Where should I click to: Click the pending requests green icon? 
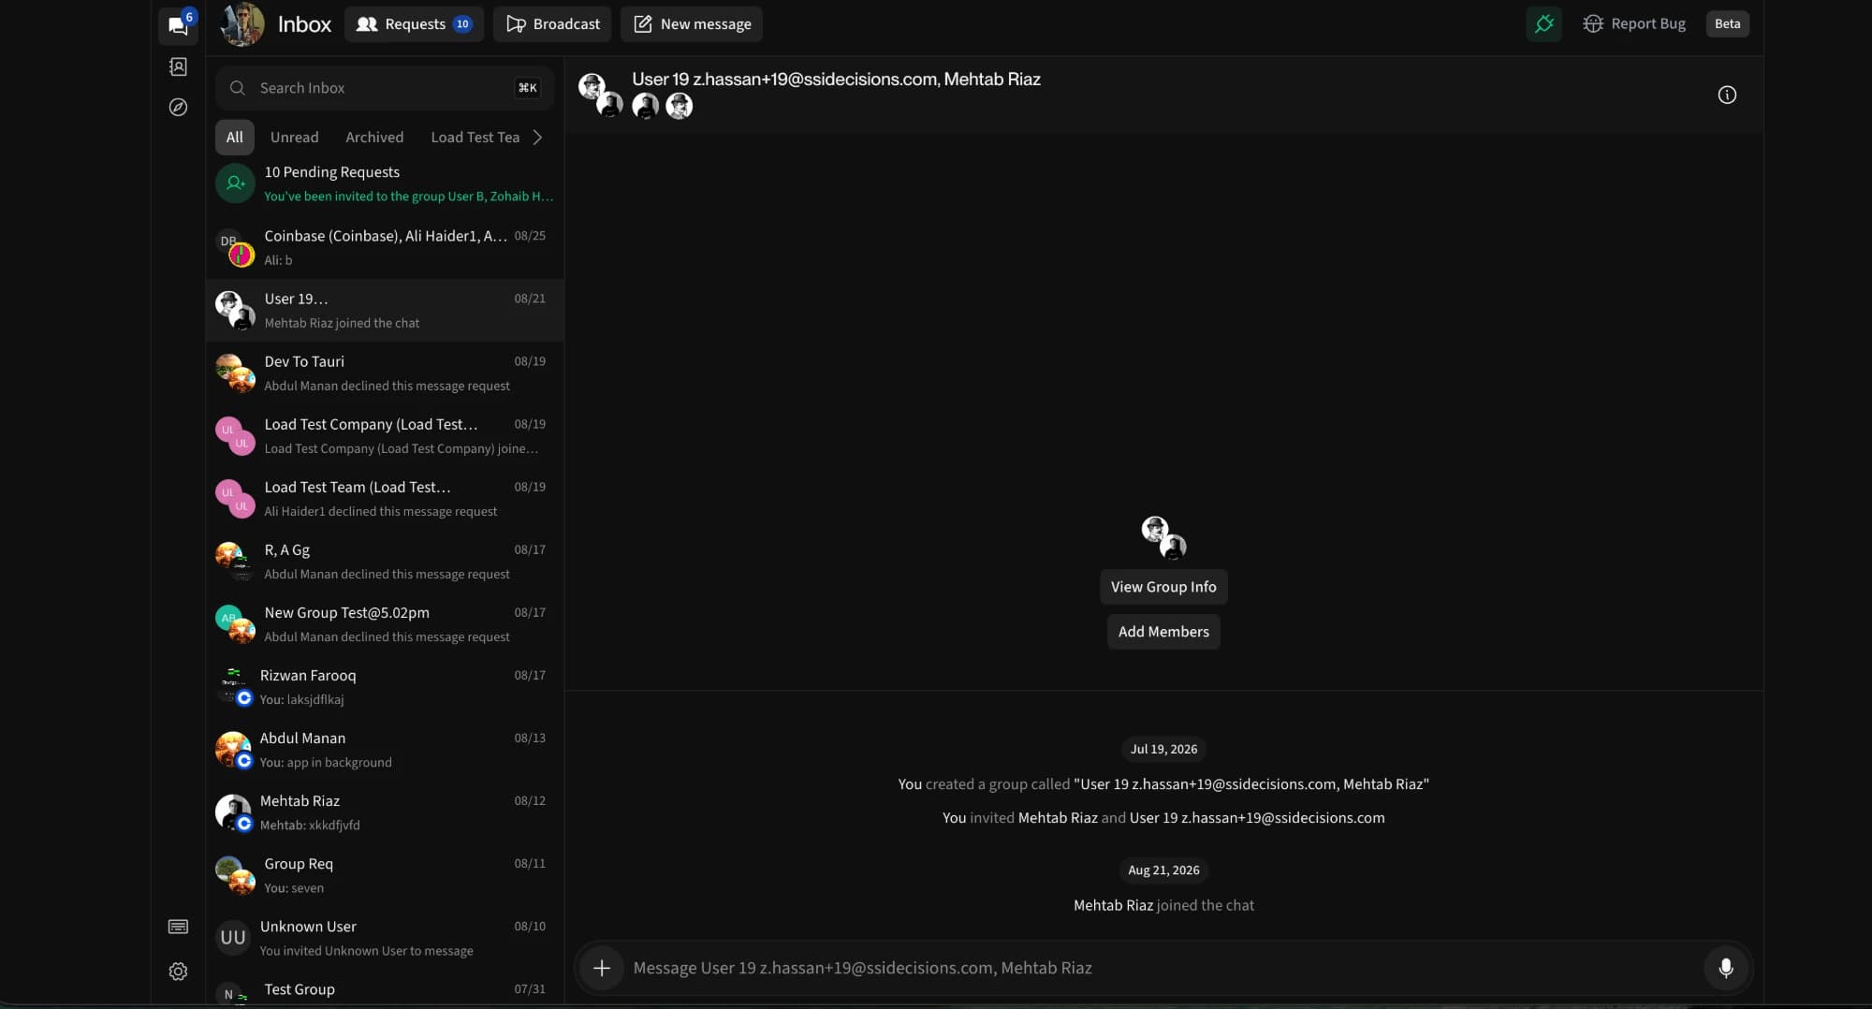[235, 183]
